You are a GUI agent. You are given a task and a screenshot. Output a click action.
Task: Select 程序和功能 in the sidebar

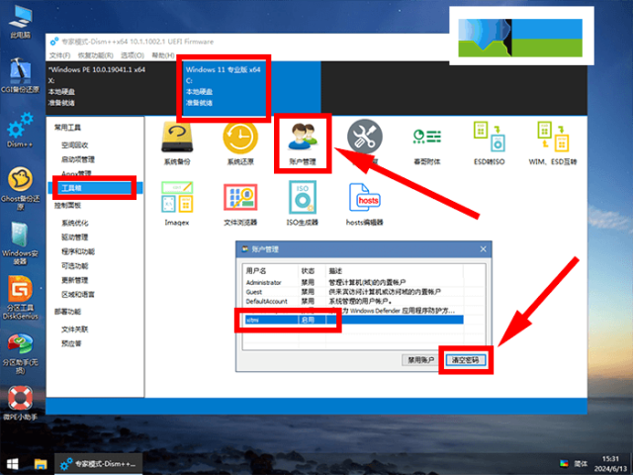[78, 251]
